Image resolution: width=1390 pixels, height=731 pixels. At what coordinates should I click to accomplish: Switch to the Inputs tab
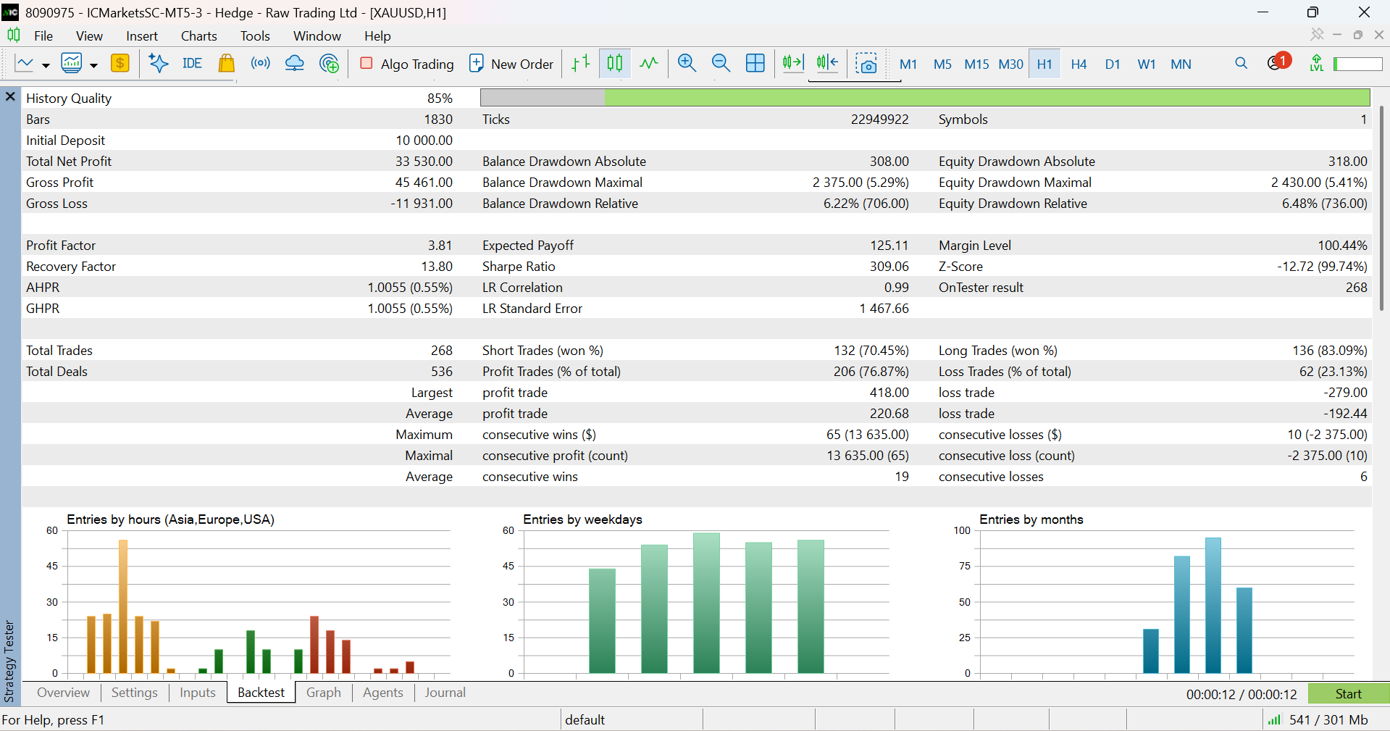click(198, 693)
